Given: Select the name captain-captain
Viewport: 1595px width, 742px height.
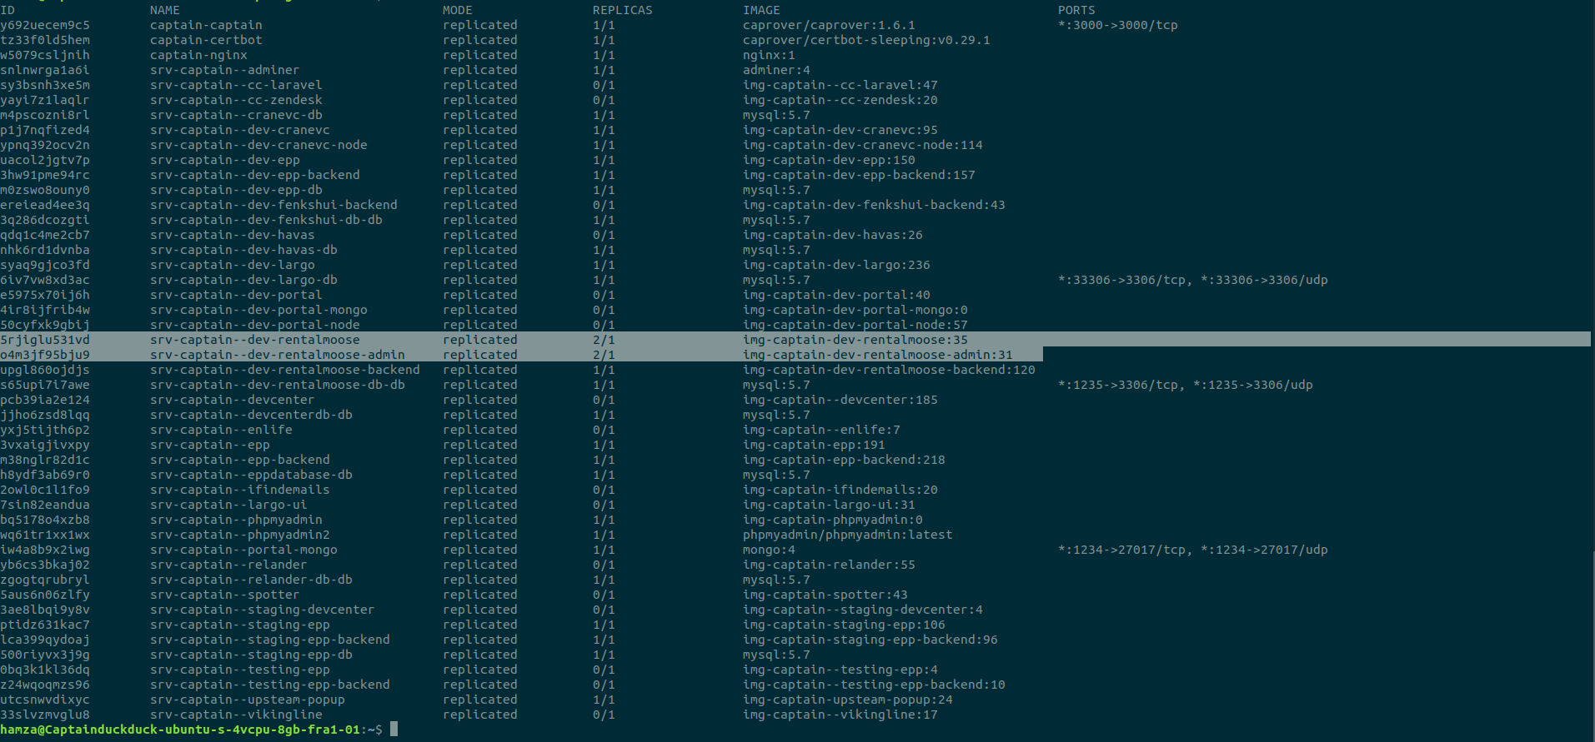Looking at the screenshot, I should coord(206,25).
